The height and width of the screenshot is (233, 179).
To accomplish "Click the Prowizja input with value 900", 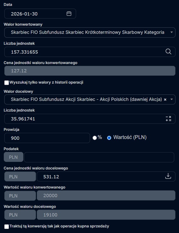I will pyautogui.click(x=47, y=138).
